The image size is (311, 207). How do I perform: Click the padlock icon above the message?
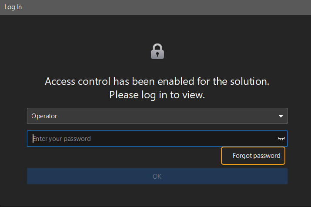pyautogui.click(x=157, y=51)
